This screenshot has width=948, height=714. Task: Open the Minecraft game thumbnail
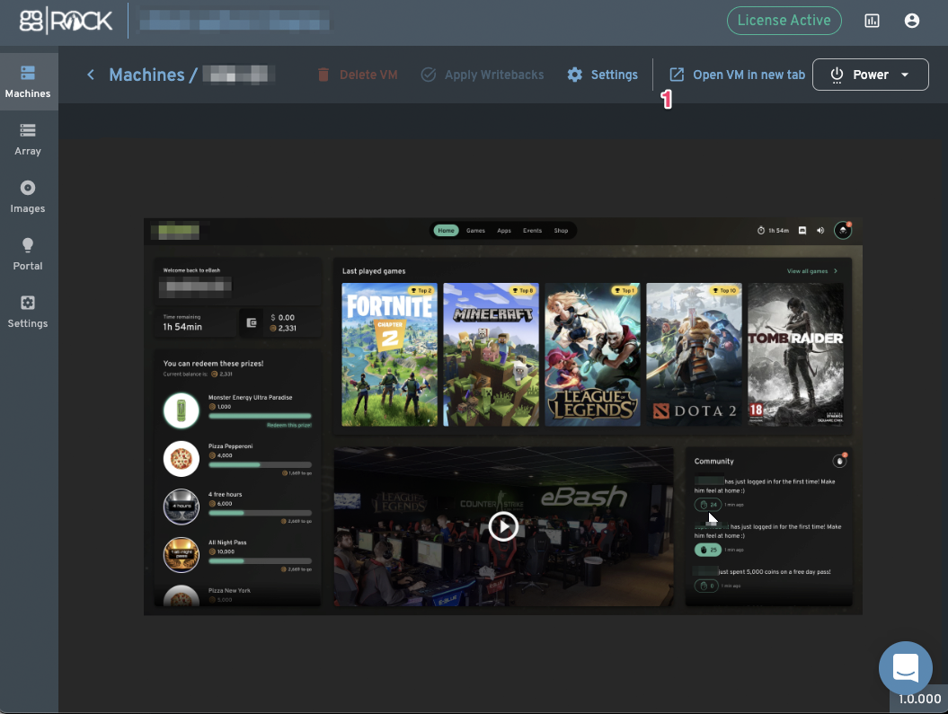(491, 355)
